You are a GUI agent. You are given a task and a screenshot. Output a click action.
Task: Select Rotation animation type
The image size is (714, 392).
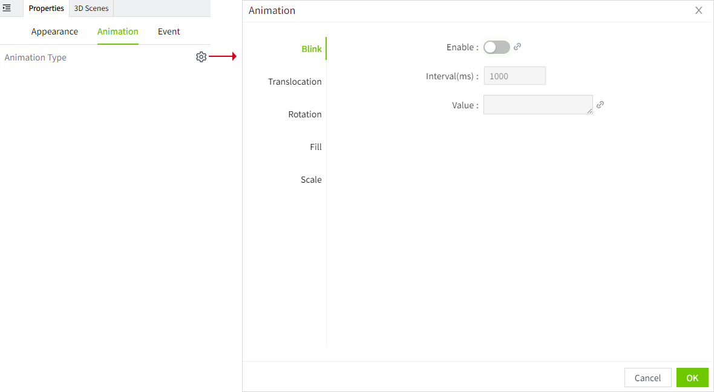tap(304, 114)
